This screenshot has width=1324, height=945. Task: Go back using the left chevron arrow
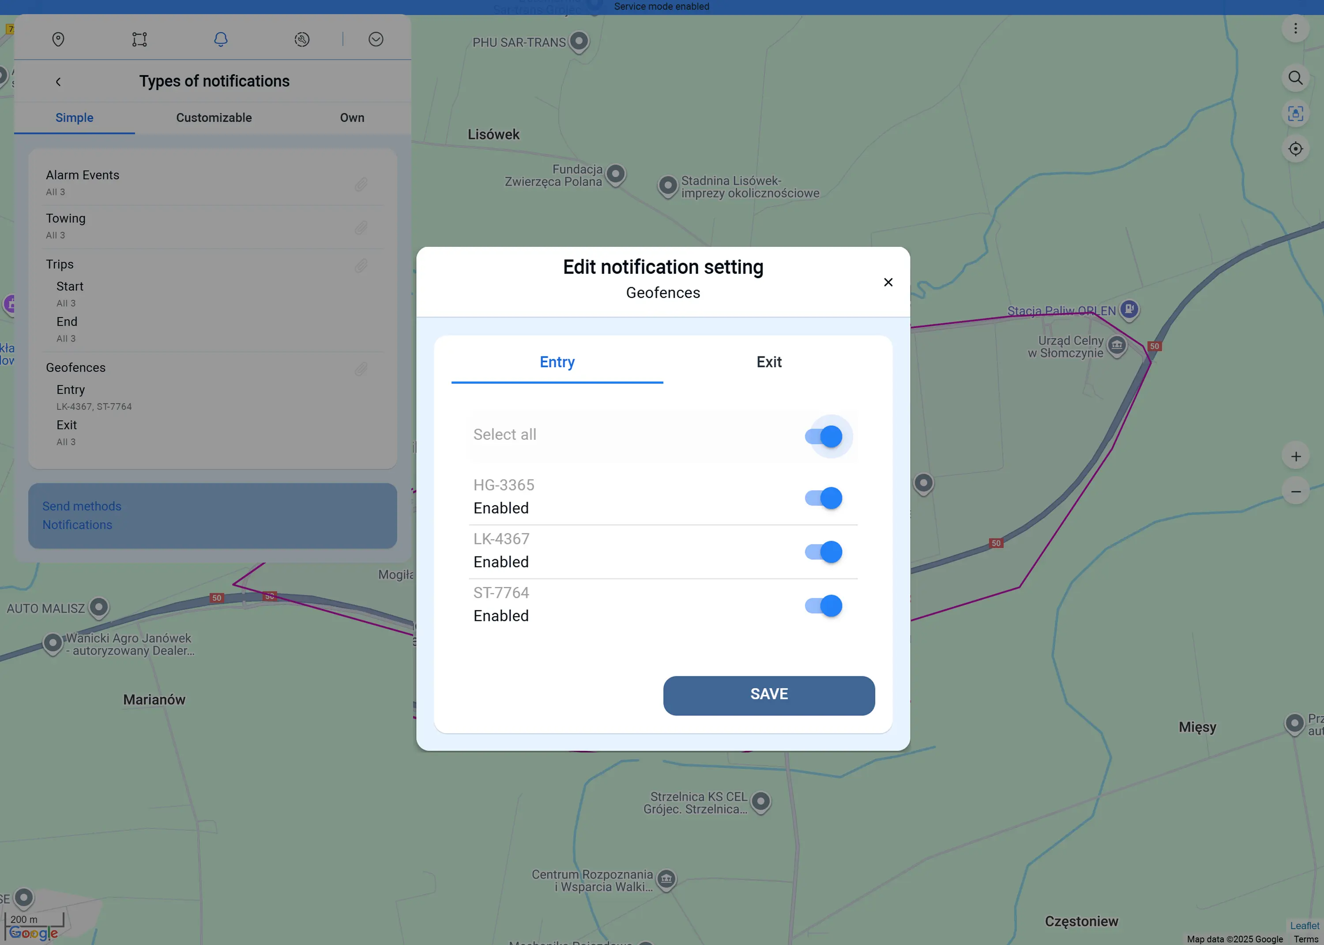pos(58,81)
